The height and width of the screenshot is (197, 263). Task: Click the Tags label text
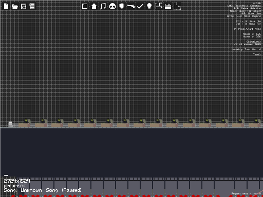click(257, 54)
